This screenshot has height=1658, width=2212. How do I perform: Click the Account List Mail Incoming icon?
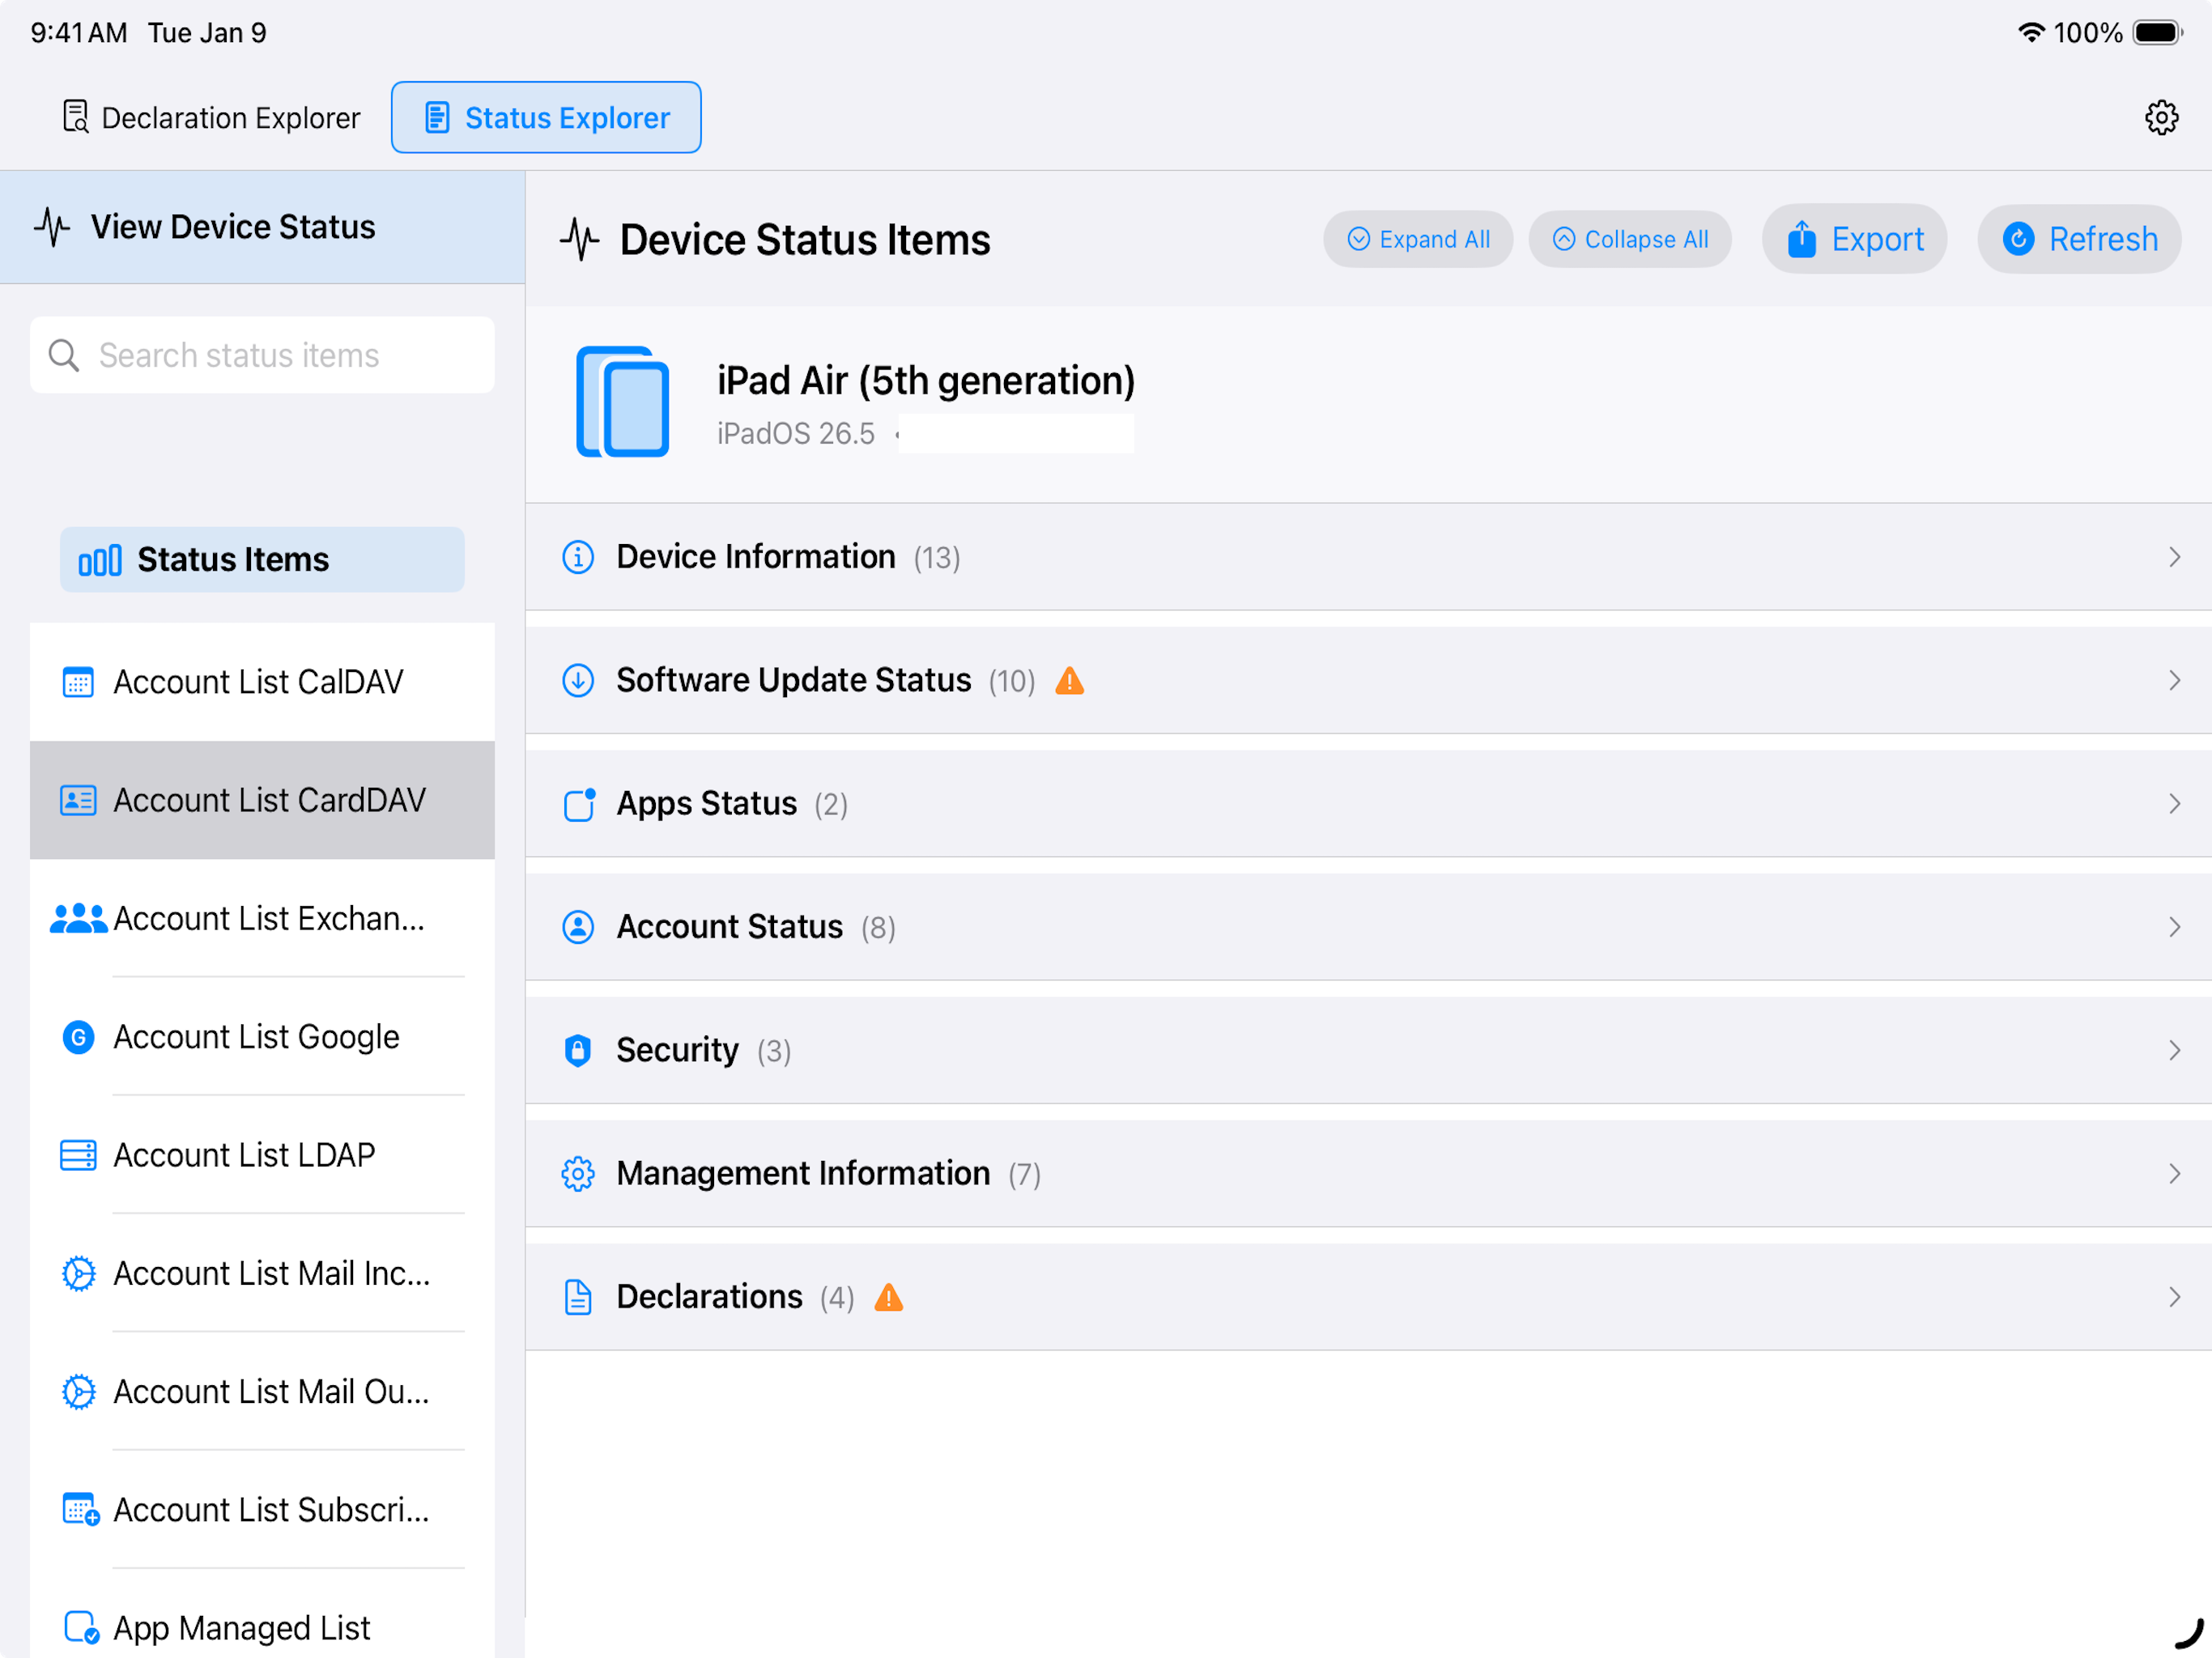78,1273
